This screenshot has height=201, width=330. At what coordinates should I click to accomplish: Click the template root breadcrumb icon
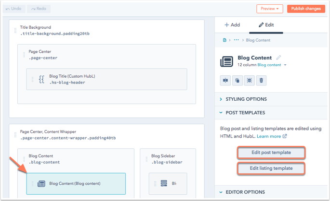224,40
